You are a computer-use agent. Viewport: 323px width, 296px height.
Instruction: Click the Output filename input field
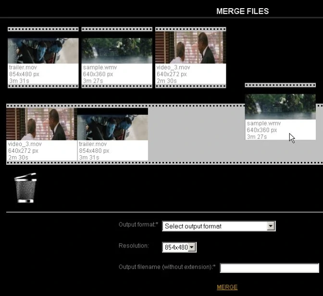pyautogui.click(x=270, y=268)
